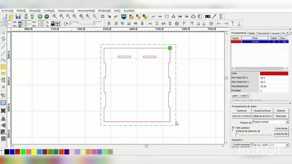Screen dimensions: 292x164
Task: Click the Comienzo button
Action: 241,111
